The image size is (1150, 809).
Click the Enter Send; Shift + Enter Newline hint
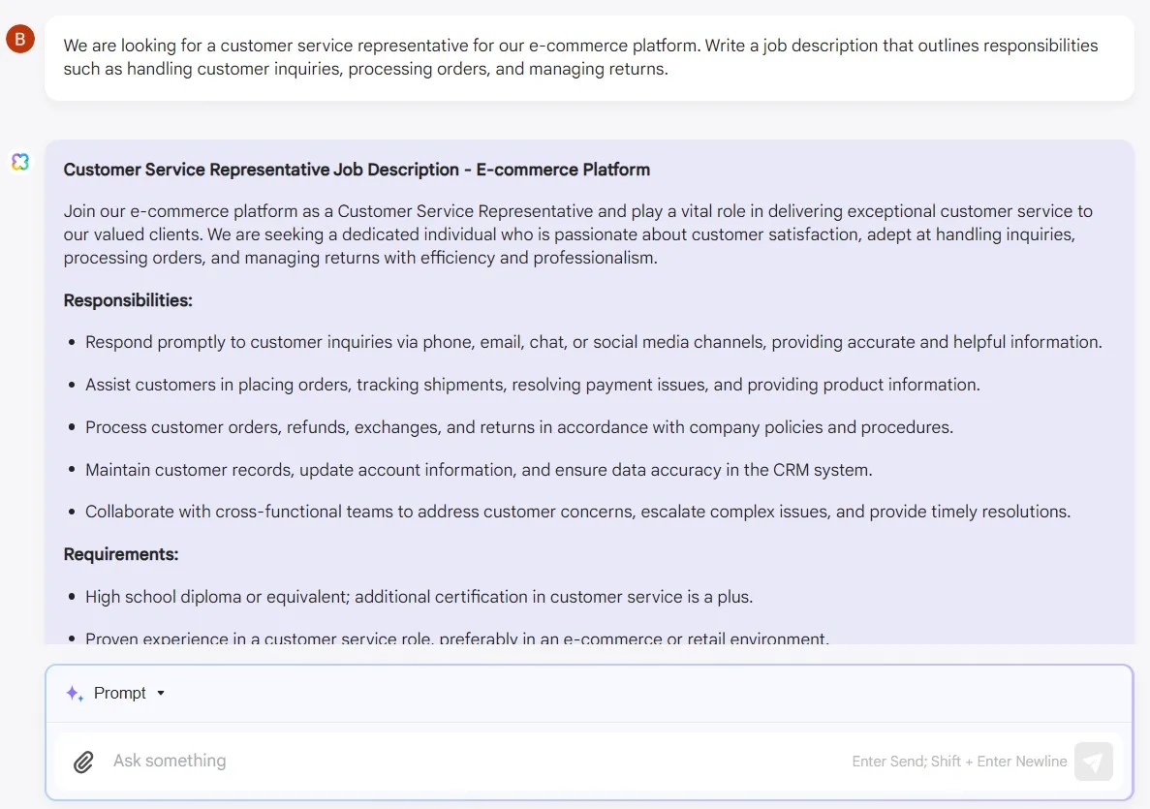tap(959, 762)
